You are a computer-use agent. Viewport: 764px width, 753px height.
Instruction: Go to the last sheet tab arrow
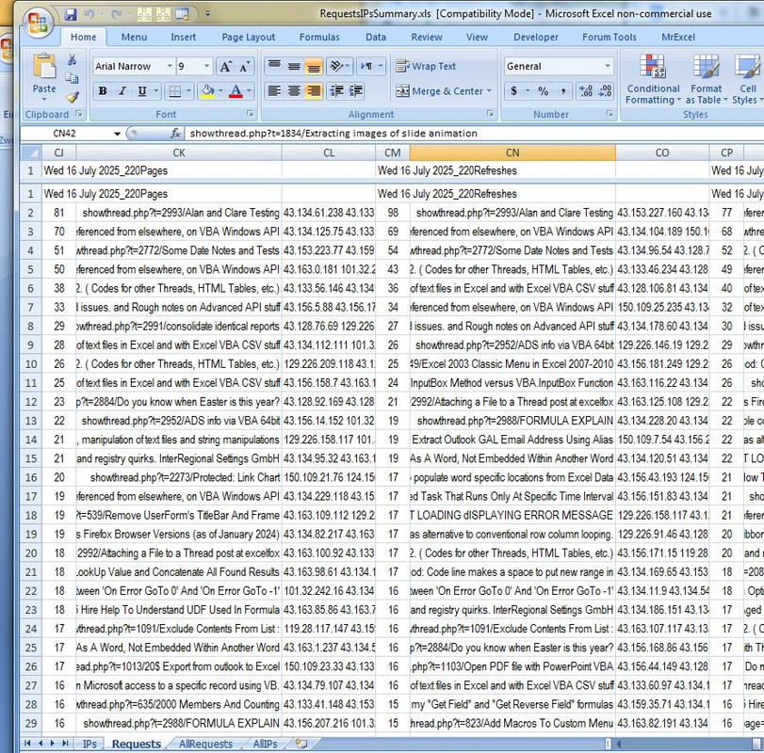click(65, 744)
